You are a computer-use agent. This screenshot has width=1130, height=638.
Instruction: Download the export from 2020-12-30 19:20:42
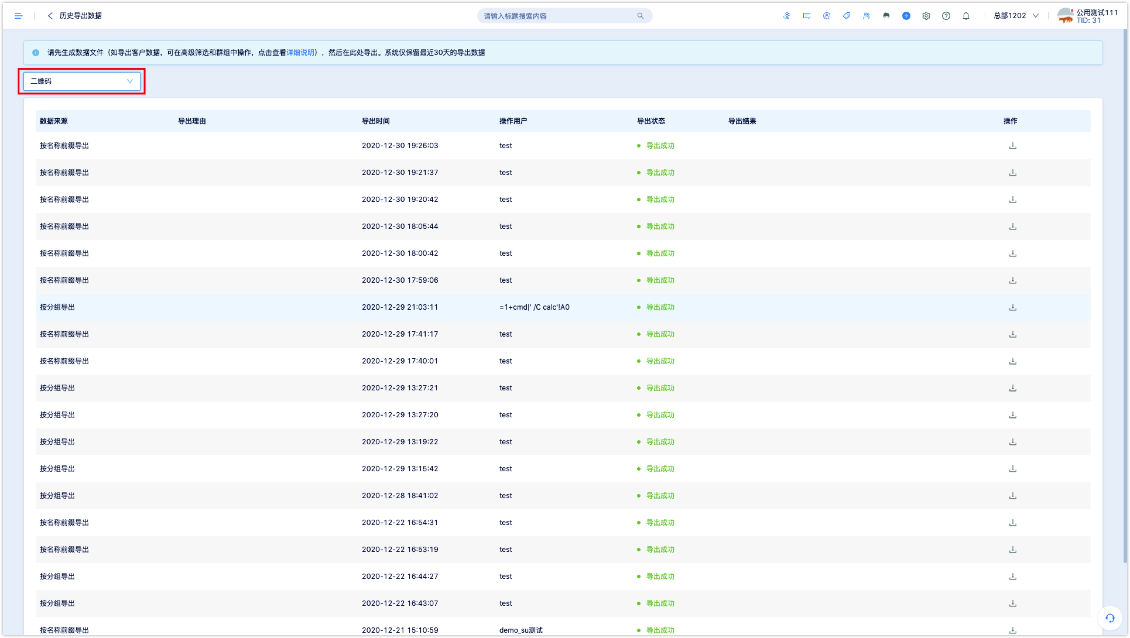1012,200
